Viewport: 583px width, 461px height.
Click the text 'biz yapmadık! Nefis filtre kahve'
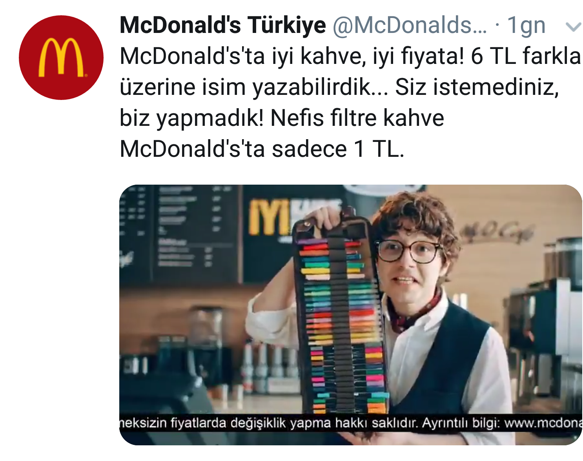(282, 118)
